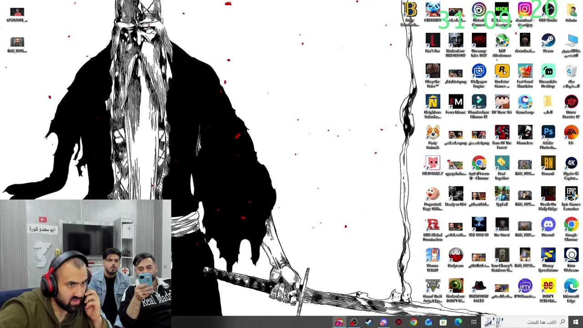Open the Fears Meme (FM) shortcut

(455, 104)
